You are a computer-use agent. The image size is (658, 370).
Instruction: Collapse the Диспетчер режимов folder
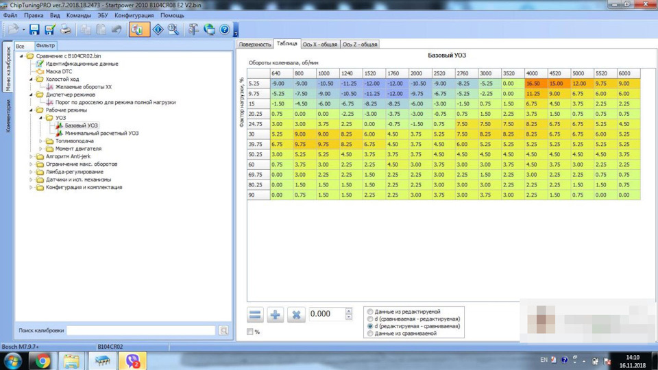click(31, 95)
